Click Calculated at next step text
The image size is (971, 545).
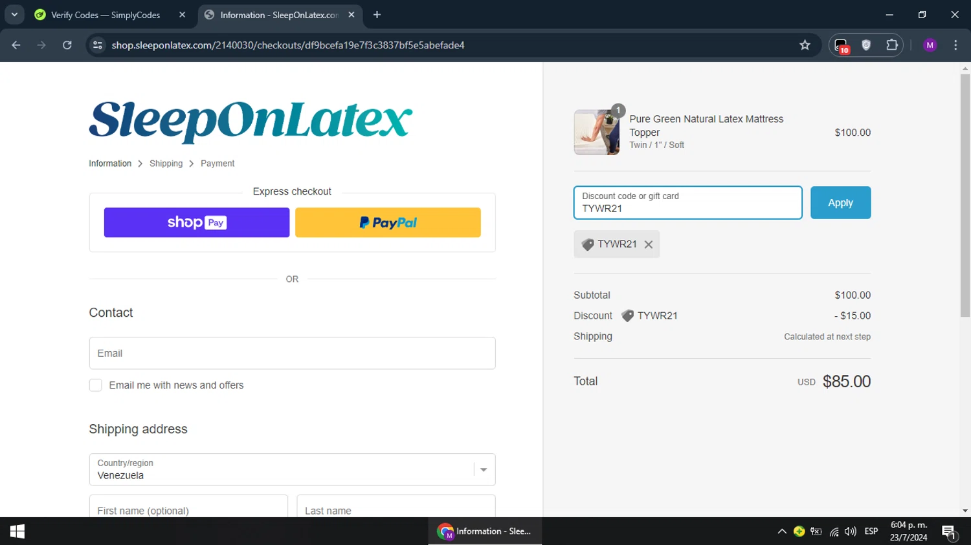pos(827,337)
